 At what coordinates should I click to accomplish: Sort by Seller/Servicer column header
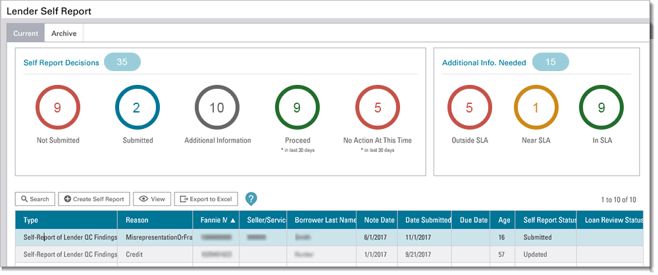pos(263,220)
